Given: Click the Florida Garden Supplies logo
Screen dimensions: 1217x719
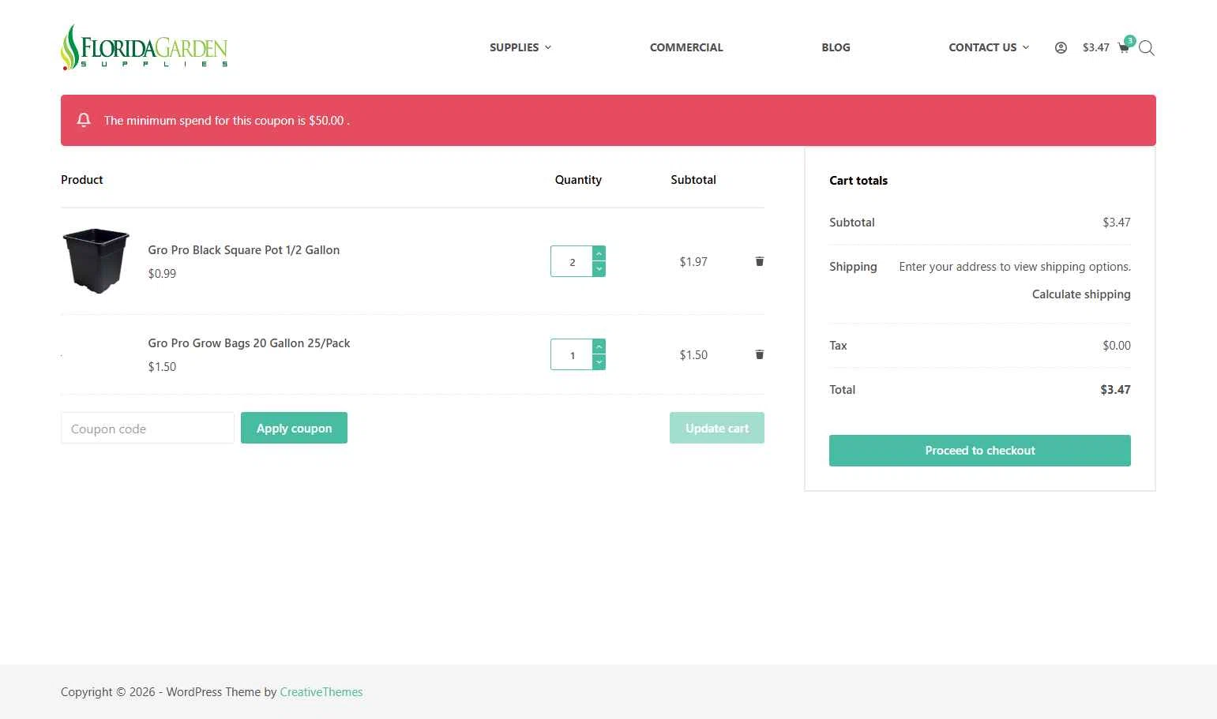Looking at the screenshot, I should tap(145, 47).
